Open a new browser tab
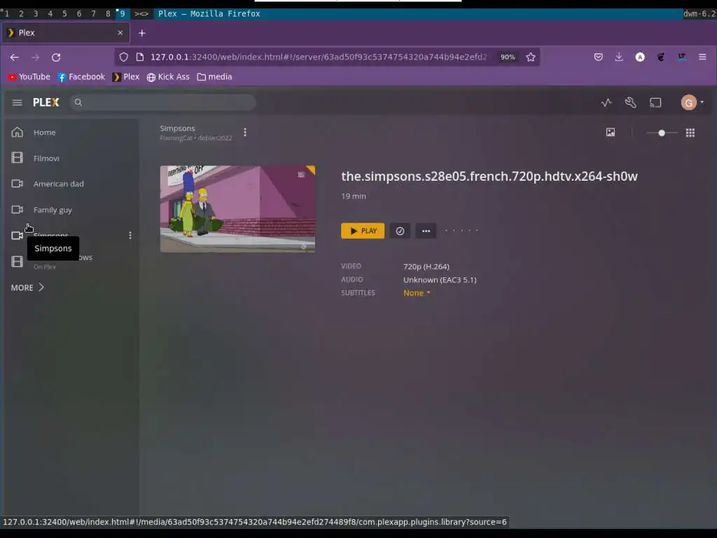Image resolution: width=717 pixels, height=538 pixels. point(141,33)
